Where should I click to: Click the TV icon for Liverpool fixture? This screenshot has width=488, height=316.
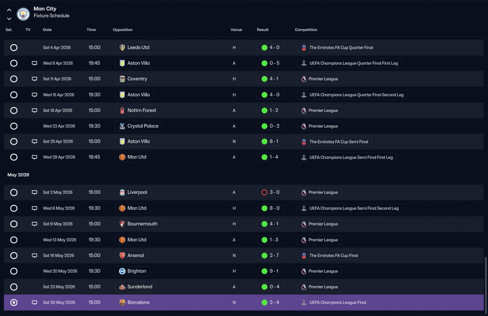click(35, 193)
